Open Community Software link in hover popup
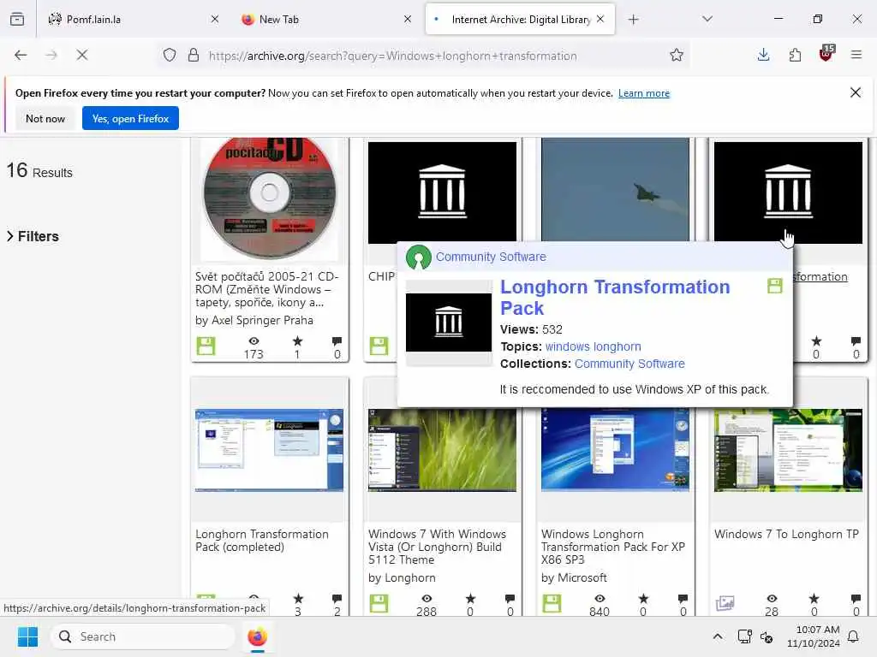This screenshot has width=877, height=657. pyautogui.click(x=491, y=257)
